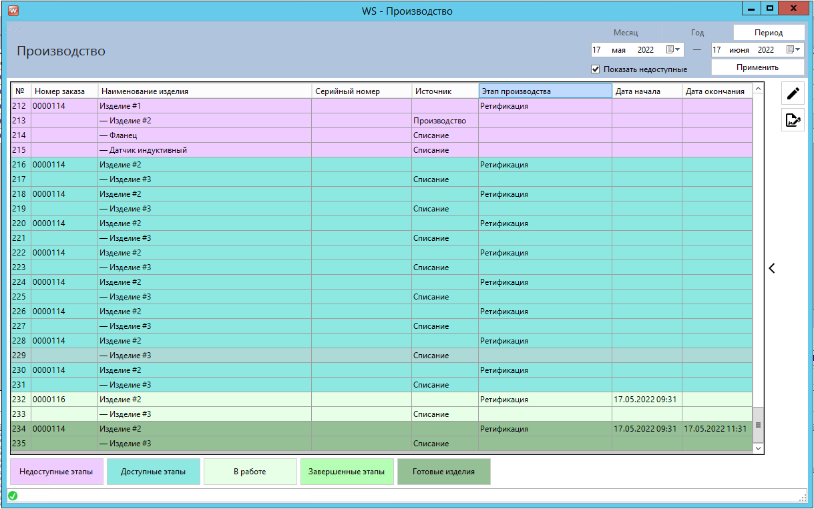
Task: Maximize the WS - Производство window
Action: (769, 9)
